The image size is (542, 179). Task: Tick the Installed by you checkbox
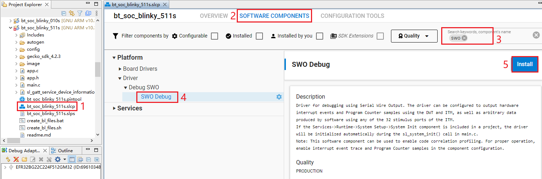pyautogui.click(x=319, y=36)
